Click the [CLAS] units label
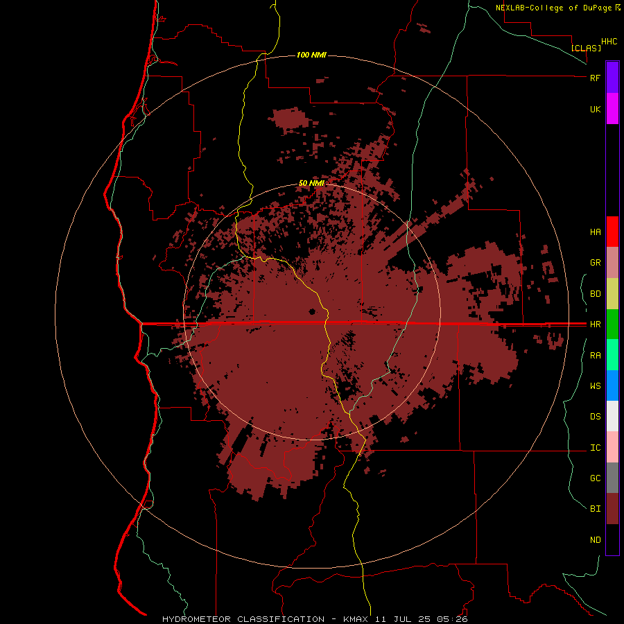The width and height of the screenshot is (624, 624). pyautogui.click(x=586, y=48)
